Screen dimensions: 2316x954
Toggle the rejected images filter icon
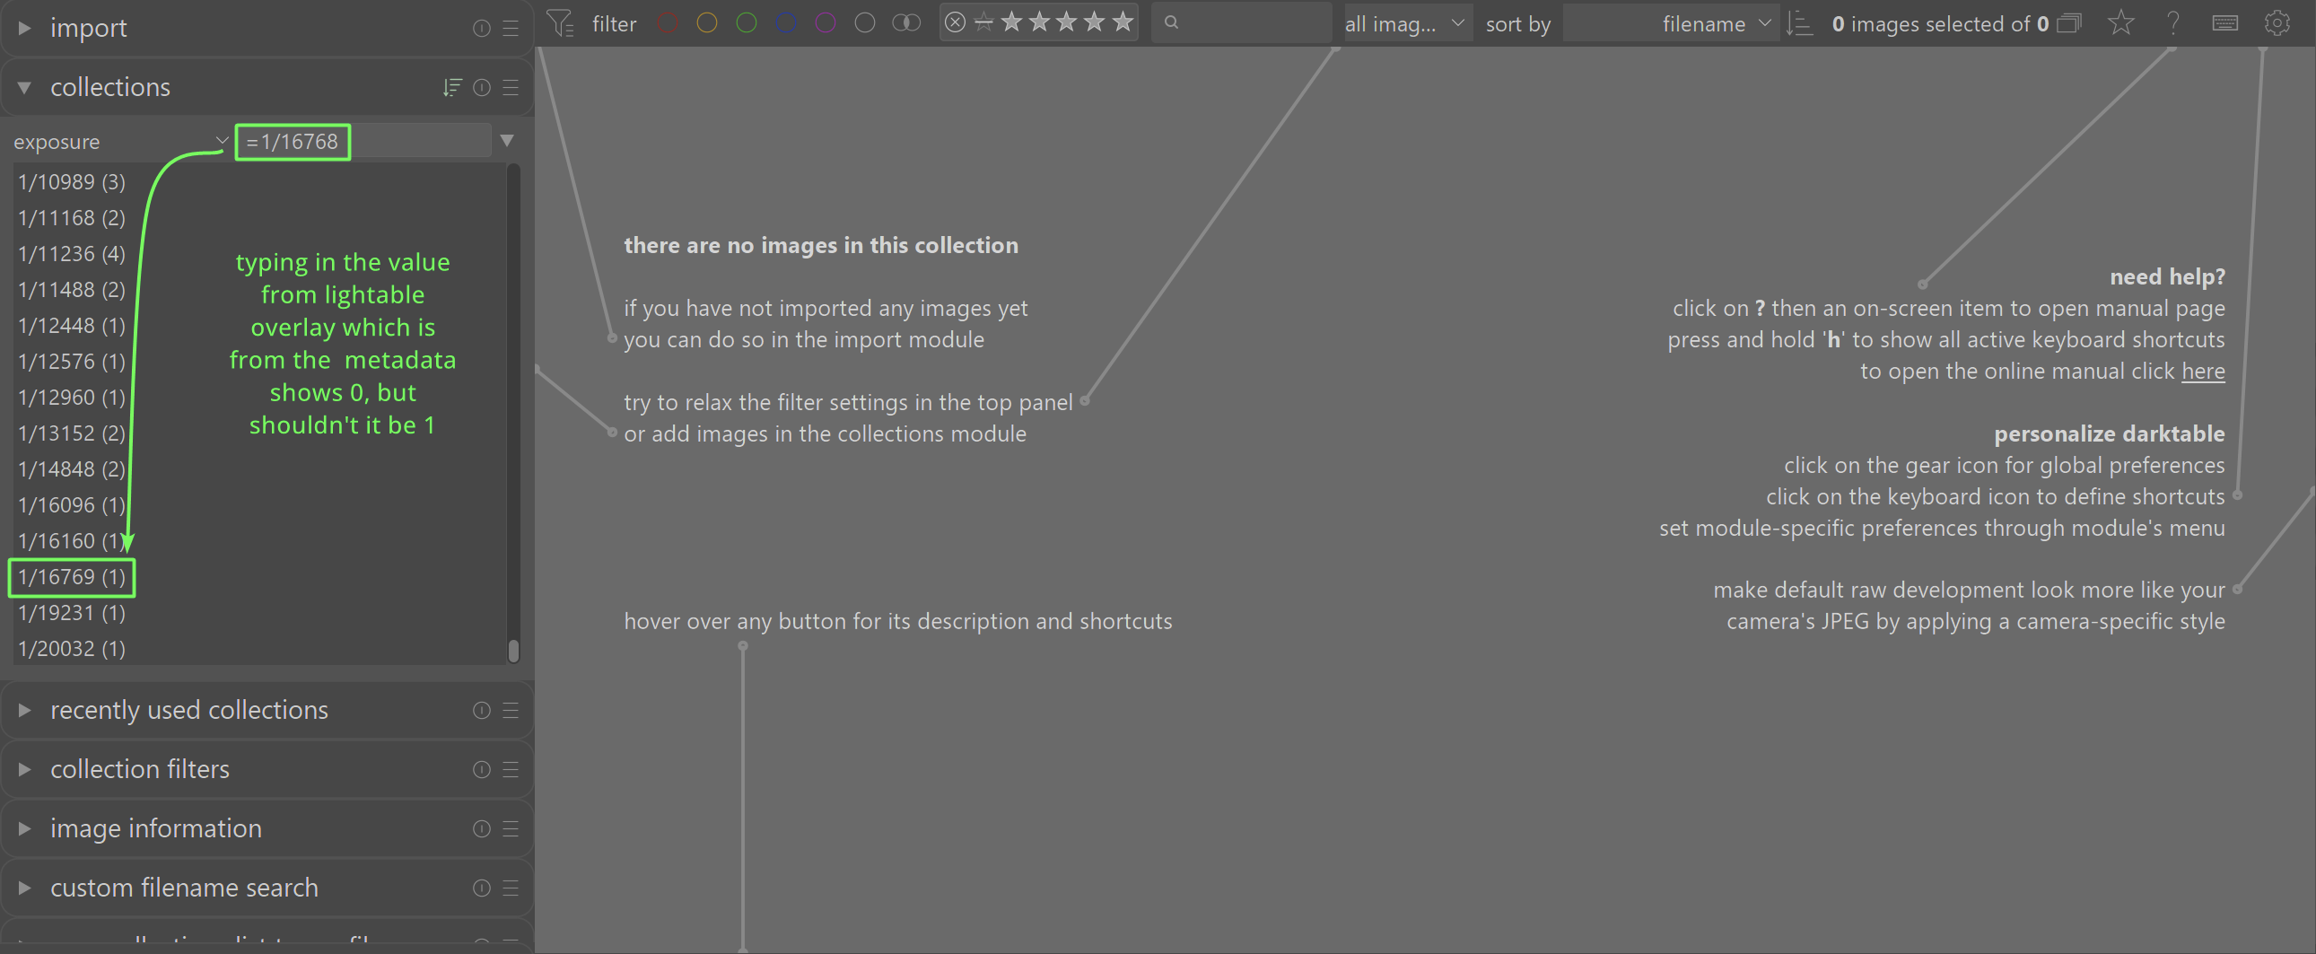pyautogui.click(x=956, y=22)
